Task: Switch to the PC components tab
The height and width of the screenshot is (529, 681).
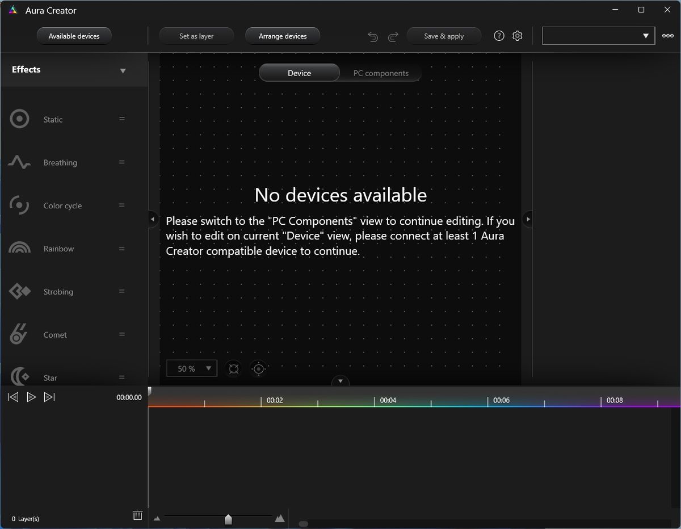Action: [381, 73]
